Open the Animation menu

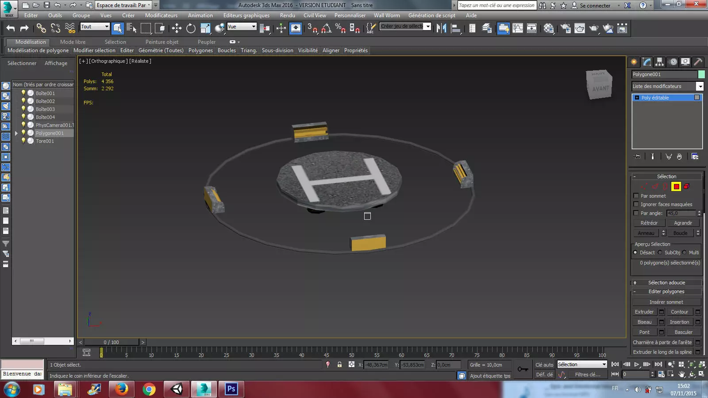(x=200, y=15)
